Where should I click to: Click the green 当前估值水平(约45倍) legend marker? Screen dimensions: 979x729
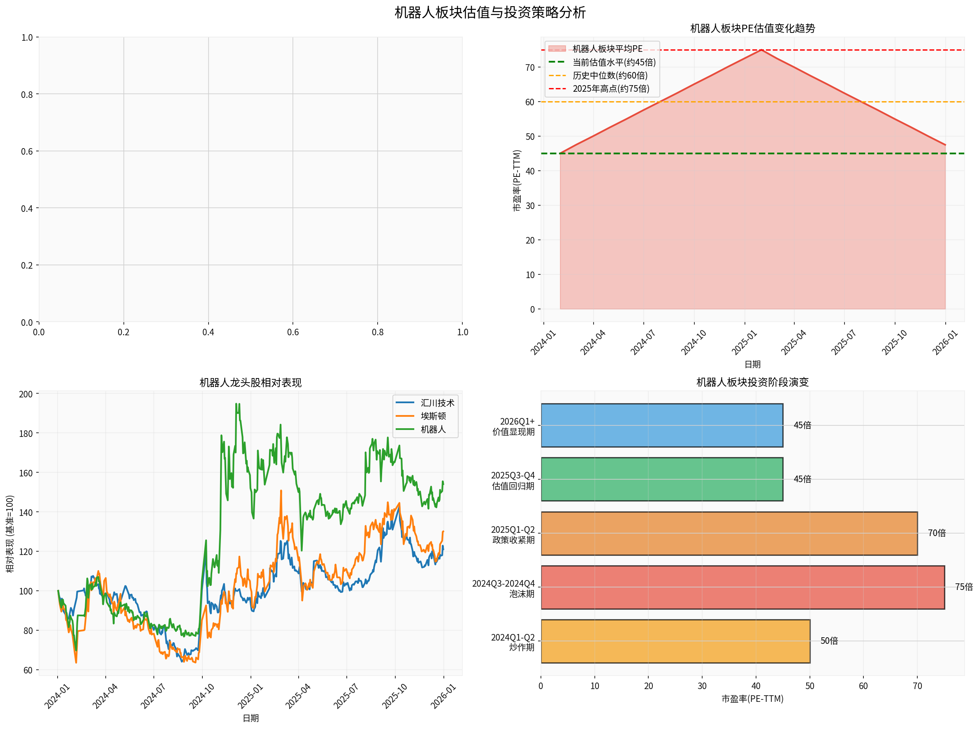click(x=557, y=63)
